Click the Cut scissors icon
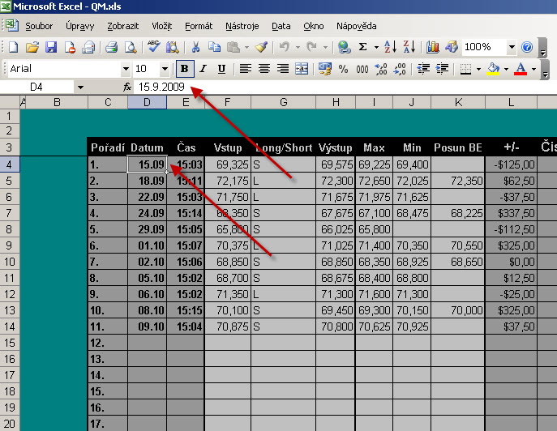557x431 pixels. tap(195, 47)
